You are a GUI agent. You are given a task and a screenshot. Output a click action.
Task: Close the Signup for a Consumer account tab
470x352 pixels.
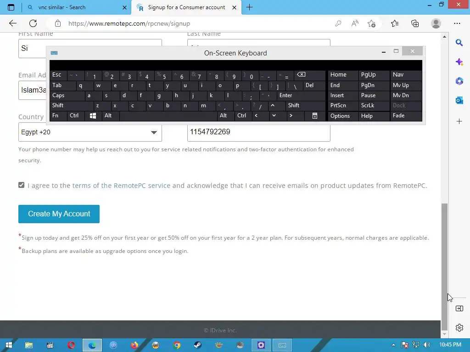tap(235, 7)
